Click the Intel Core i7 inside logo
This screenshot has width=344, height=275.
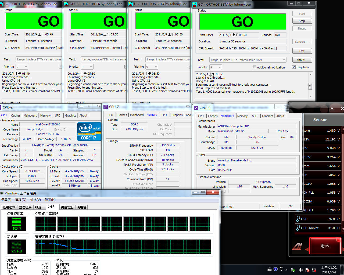(89, 132)
